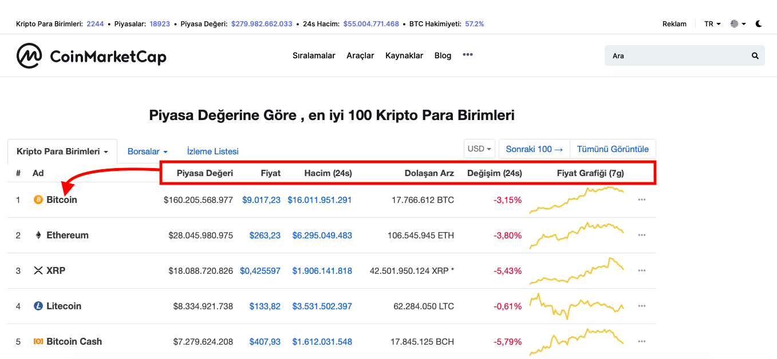Click the search magnifier icon
The width and height of the screenshot is (777, 359).
755,55
